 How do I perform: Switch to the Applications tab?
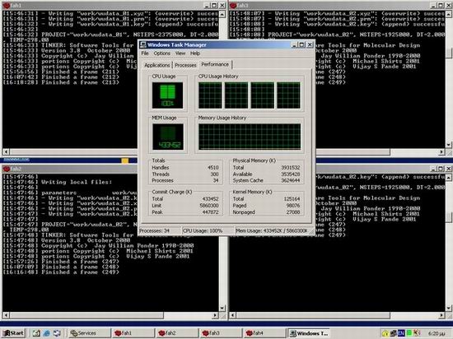coord(157,65)
